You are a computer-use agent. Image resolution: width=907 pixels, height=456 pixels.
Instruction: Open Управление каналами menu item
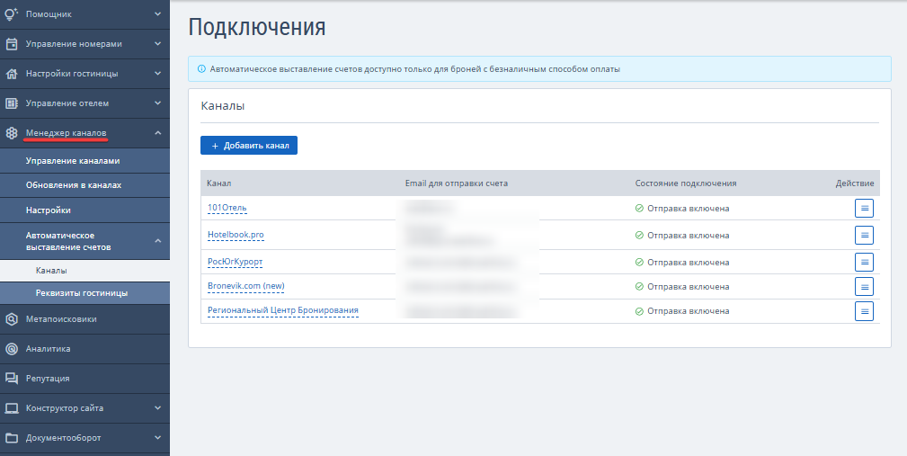pos(73,161)
